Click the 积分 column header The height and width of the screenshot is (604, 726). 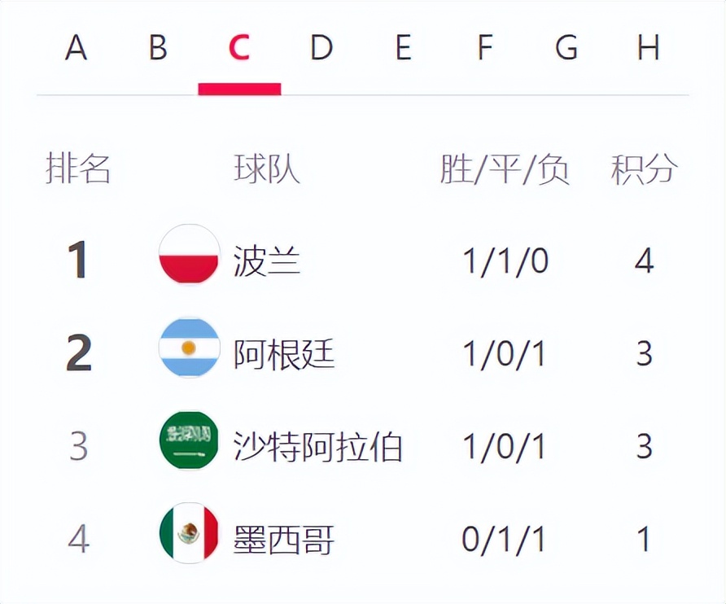pyautogui.click(x=644, y=169)
